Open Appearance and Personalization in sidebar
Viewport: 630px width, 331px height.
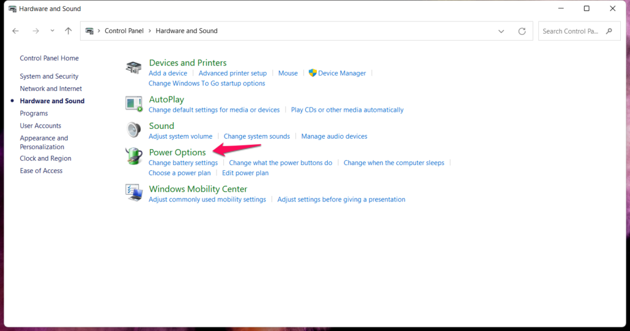(44, 142)
